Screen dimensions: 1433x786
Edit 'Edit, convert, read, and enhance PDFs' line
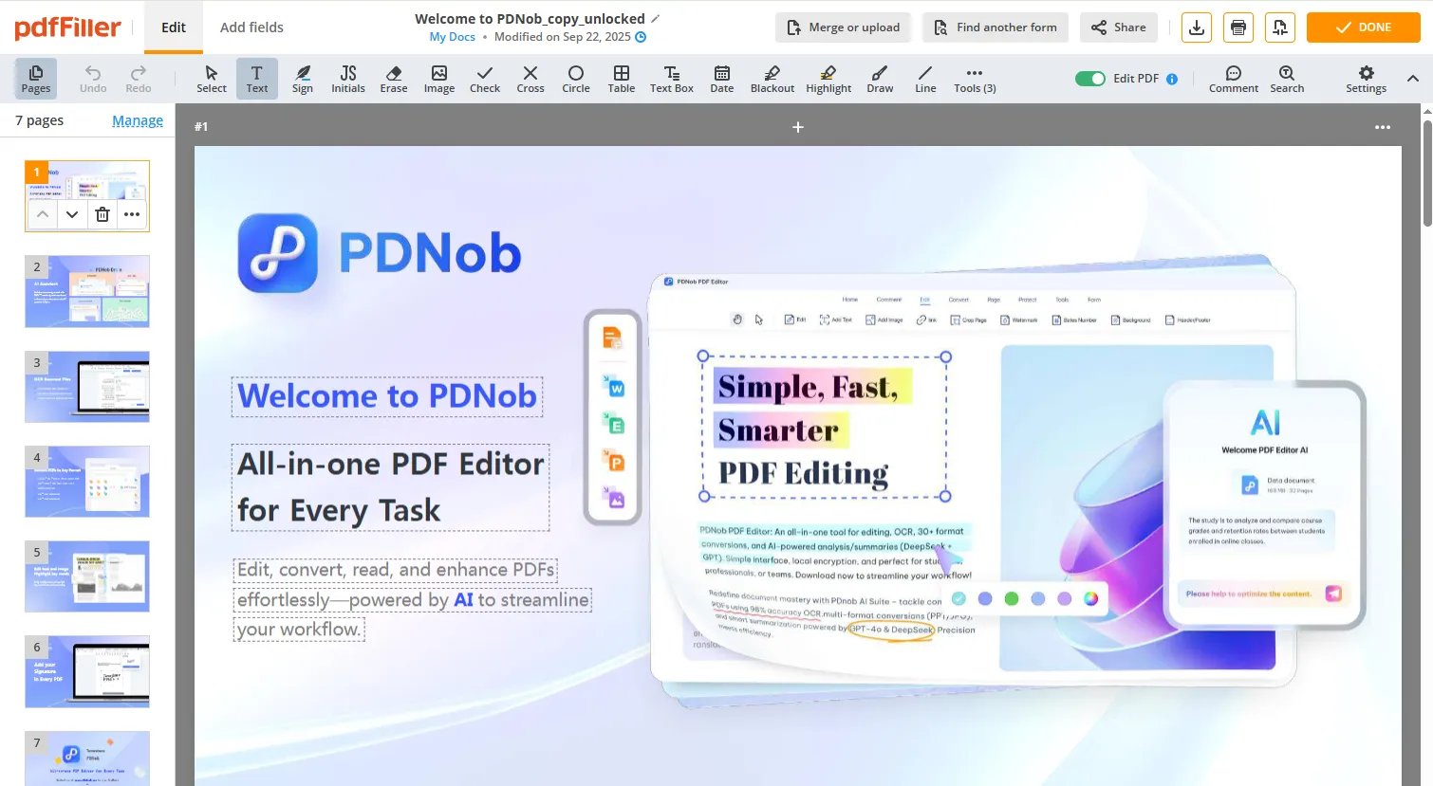[x=396, y=570]
